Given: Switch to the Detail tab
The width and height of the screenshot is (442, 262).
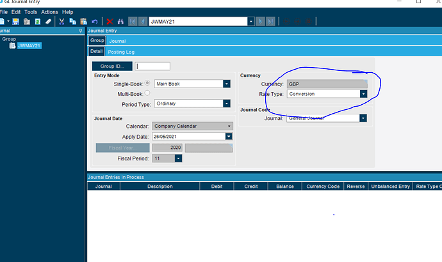Looking at the screenshot, I should coord(96,52).
